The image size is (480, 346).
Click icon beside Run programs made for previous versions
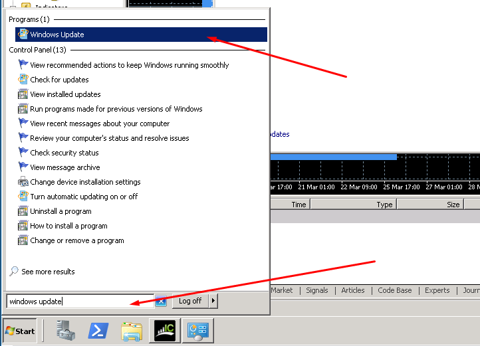coord(23,109)
